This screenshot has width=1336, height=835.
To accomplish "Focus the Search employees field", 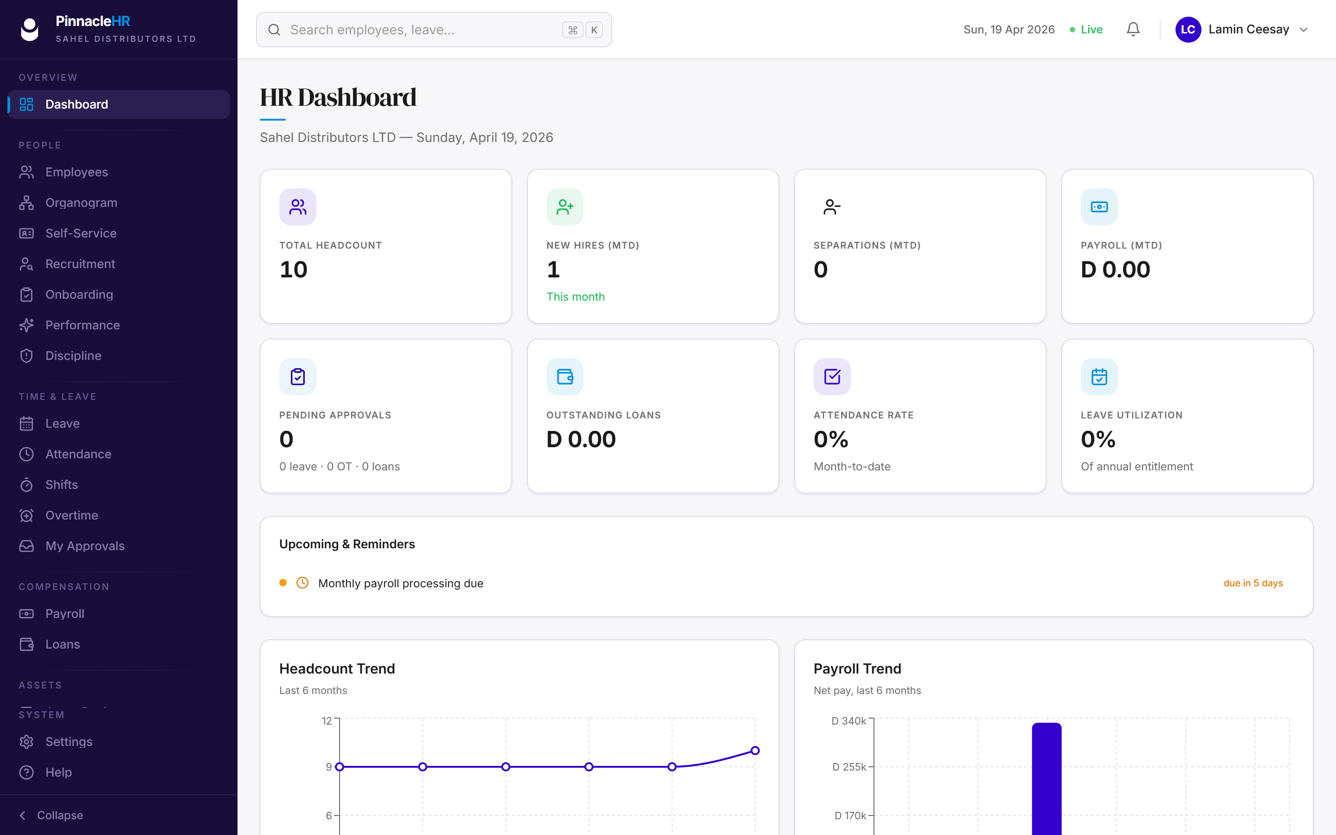I will pos(434,30).
